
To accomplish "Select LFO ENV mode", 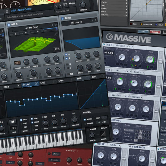I will pos(22,124).
